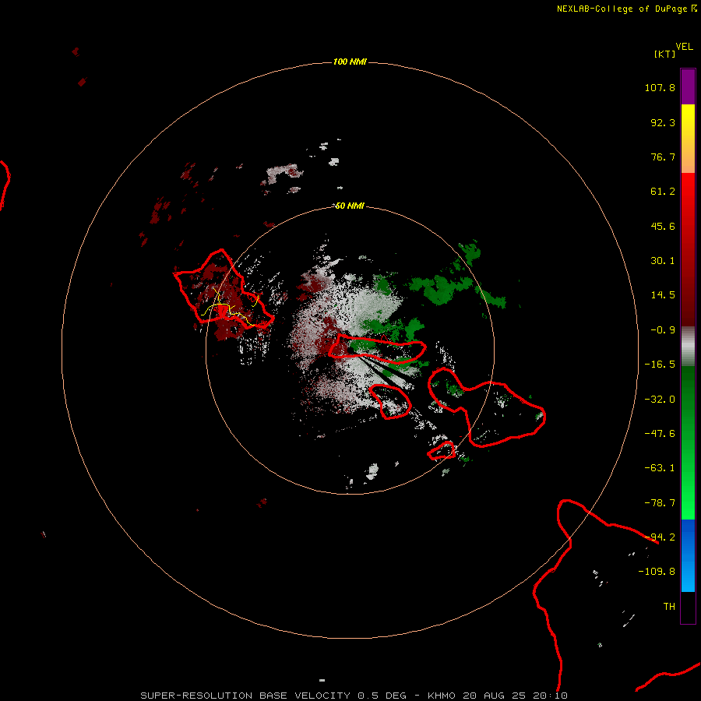The image size is (701, 701).
Task: Click the 61.2 legend value
Action: 663,192
